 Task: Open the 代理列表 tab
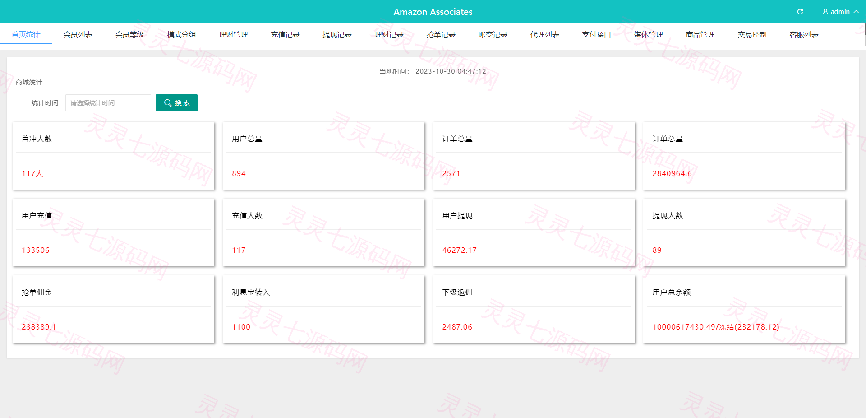[544, 34]
